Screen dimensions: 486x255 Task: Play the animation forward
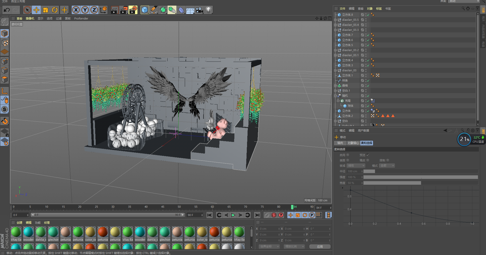(x=233, y=215)
